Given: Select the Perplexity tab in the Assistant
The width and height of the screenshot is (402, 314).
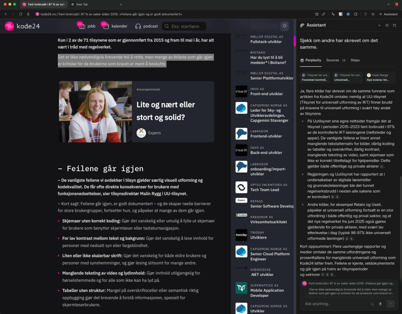Looking at the screenshot, I should [310, 60].
